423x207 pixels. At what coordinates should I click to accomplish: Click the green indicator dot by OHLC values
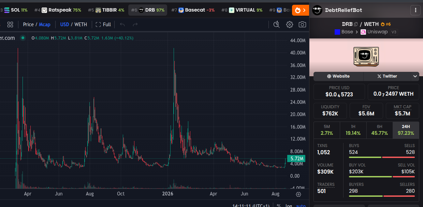pos(23,38)
